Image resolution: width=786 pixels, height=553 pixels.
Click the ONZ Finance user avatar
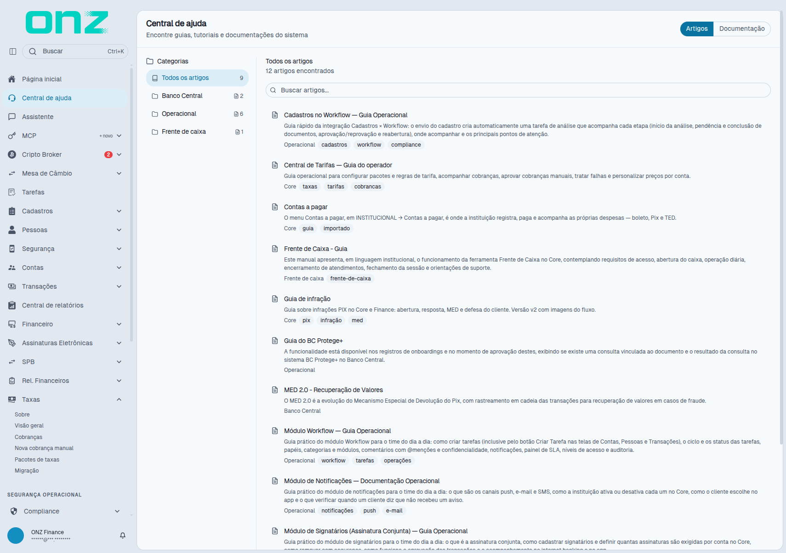coord(16,536)
